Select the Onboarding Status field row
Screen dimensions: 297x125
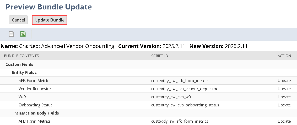click(35, 105)
